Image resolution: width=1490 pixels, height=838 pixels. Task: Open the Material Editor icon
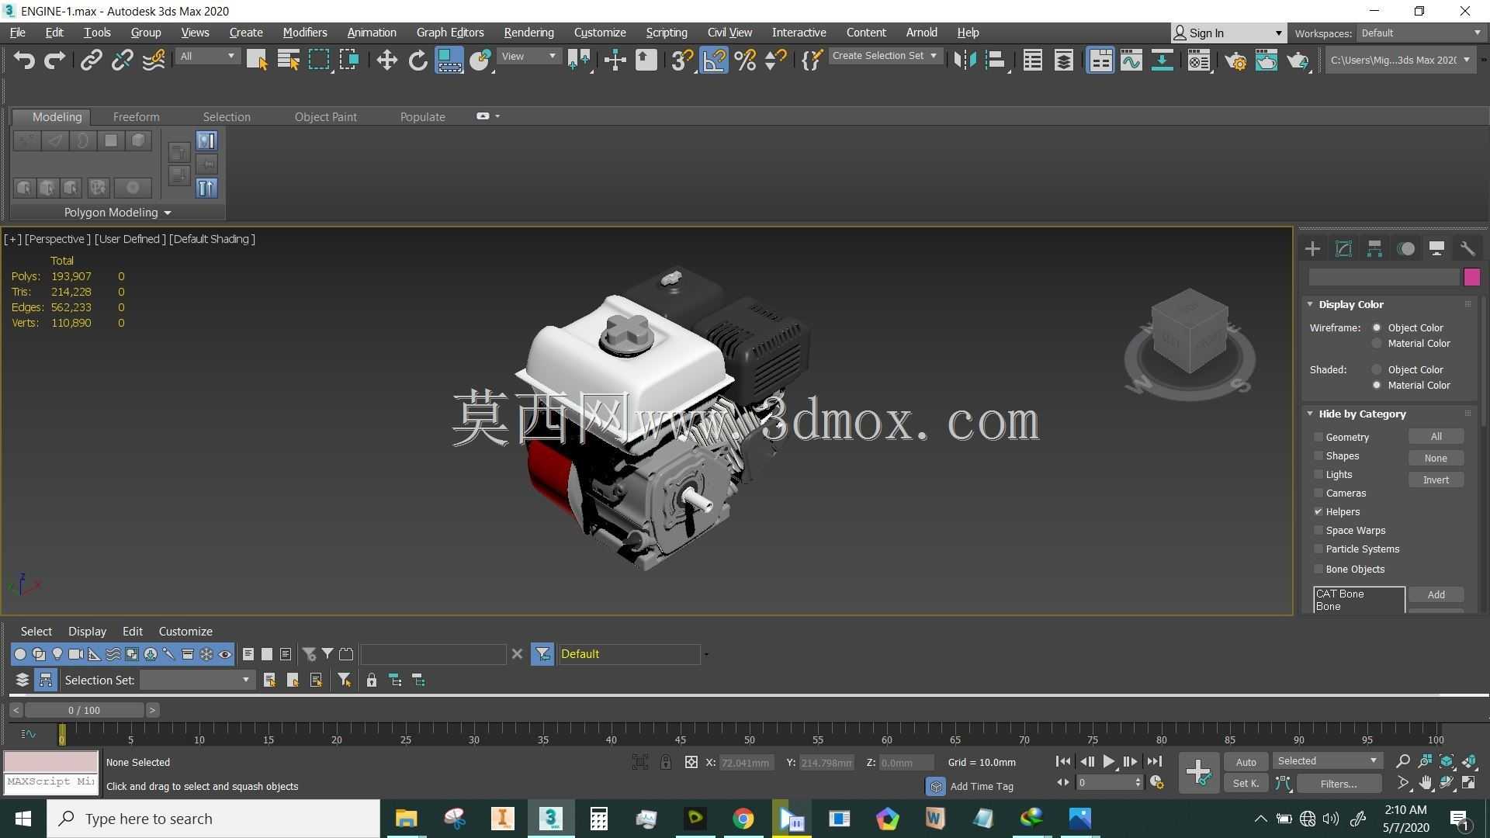coord(1198,60)
